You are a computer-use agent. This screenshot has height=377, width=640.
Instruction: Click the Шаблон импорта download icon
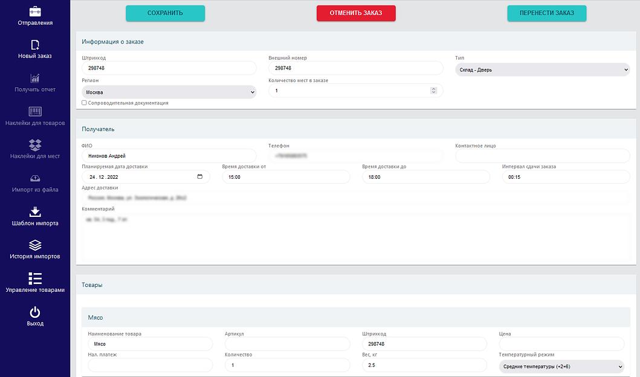[35, 211]
